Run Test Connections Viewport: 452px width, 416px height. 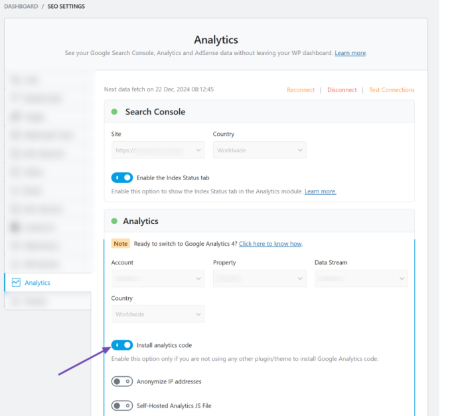click(392, 90)
